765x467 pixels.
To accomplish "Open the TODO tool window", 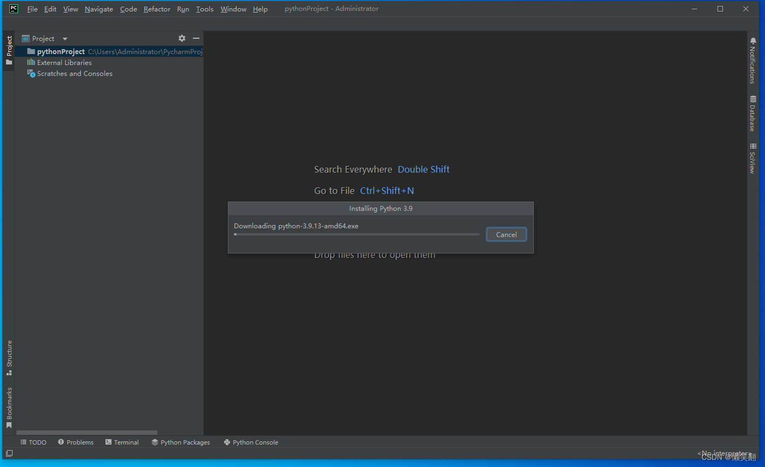I will click(x=33, y=442).
